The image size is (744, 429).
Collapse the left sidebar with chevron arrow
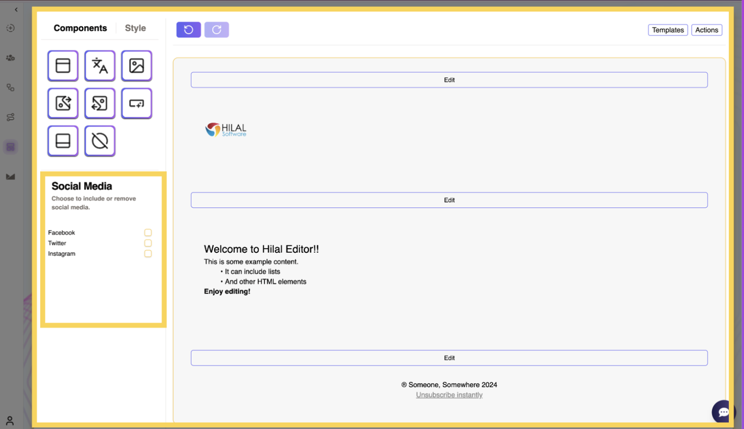[16, 10]
